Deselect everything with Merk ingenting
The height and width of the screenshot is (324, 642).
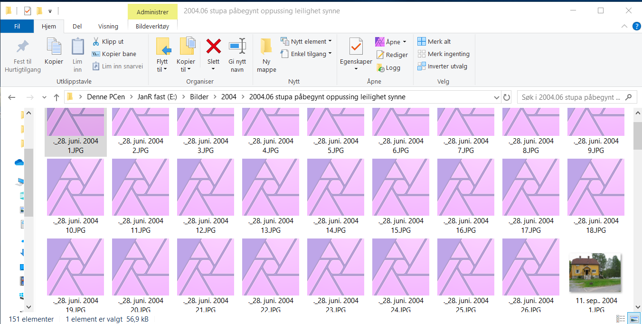point(444,54)
